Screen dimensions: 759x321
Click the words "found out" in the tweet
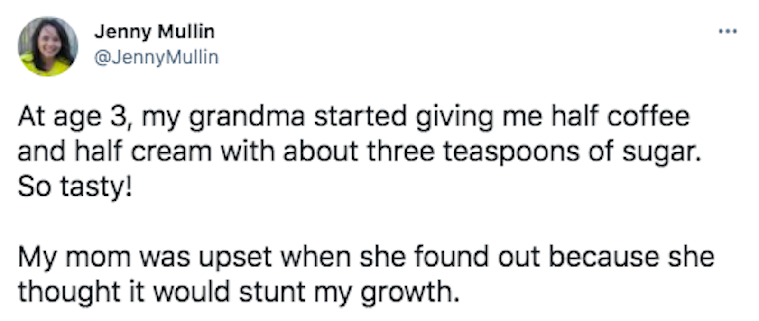pyautogui.click(x=477, y=257)
